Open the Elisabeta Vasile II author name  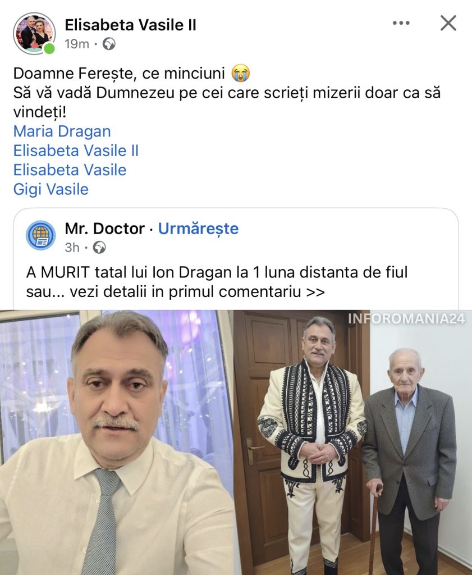click(x=130, y=25)
